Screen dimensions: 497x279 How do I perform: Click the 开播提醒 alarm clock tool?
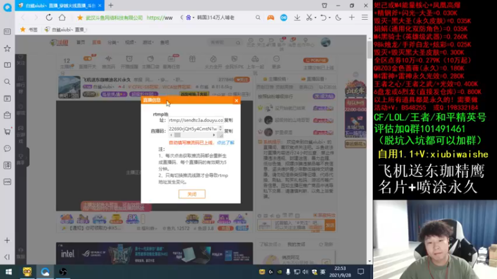129,63
